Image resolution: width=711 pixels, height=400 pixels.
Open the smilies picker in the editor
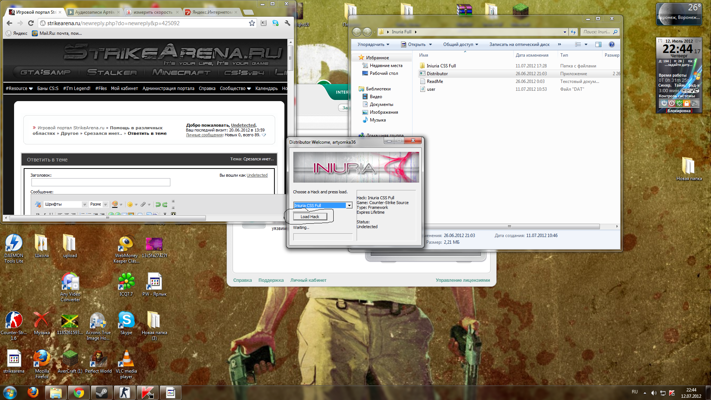coord(130,204)
